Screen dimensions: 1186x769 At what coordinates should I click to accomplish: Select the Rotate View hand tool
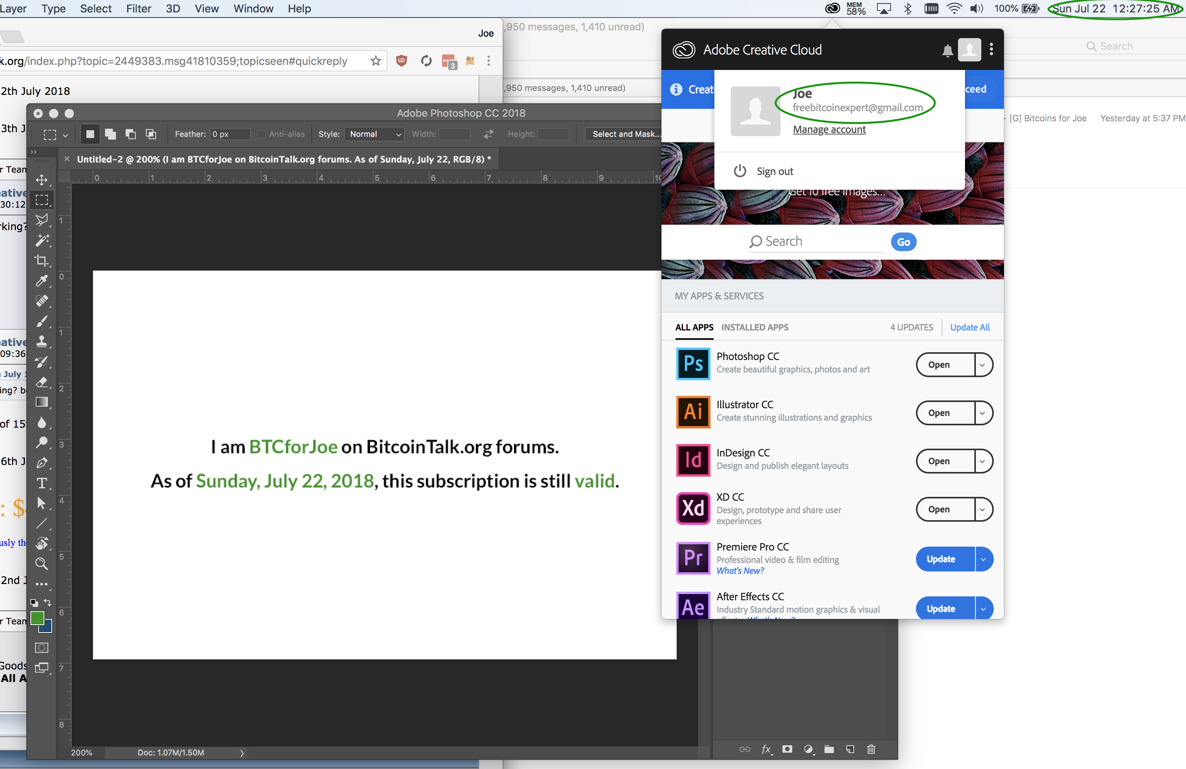(42, 544)
